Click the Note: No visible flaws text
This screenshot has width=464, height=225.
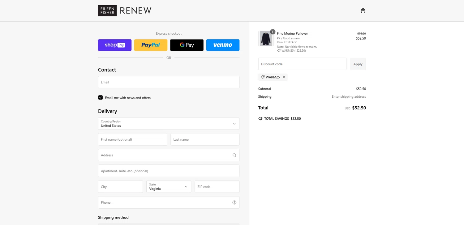[x=297, y=47]
